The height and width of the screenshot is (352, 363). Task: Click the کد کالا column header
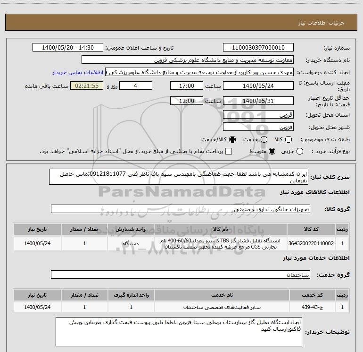click(311, 229)
